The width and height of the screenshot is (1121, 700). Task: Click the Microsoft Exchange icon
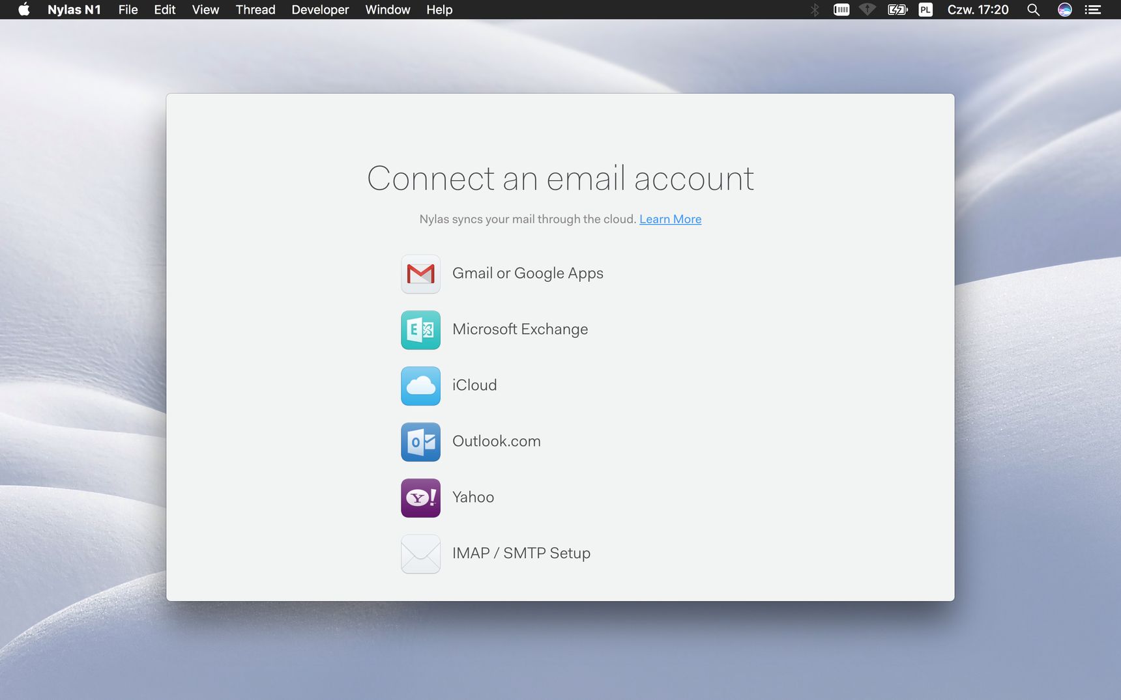pyautogui.click(x=420, y=330)
